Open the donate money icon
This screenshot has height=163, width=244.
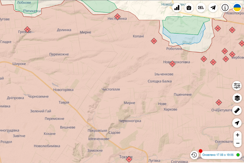coord(201,8)
